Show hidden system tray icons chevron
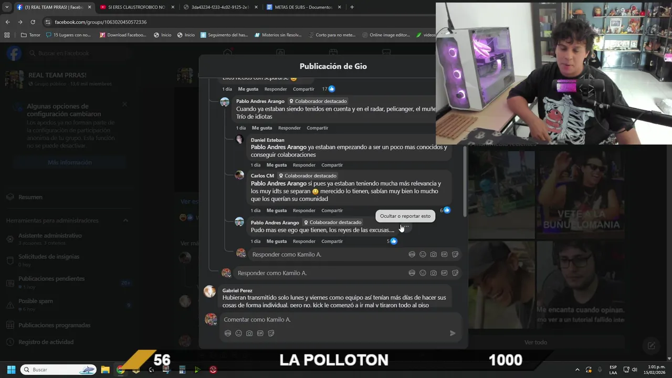 (x=577, y=370)
